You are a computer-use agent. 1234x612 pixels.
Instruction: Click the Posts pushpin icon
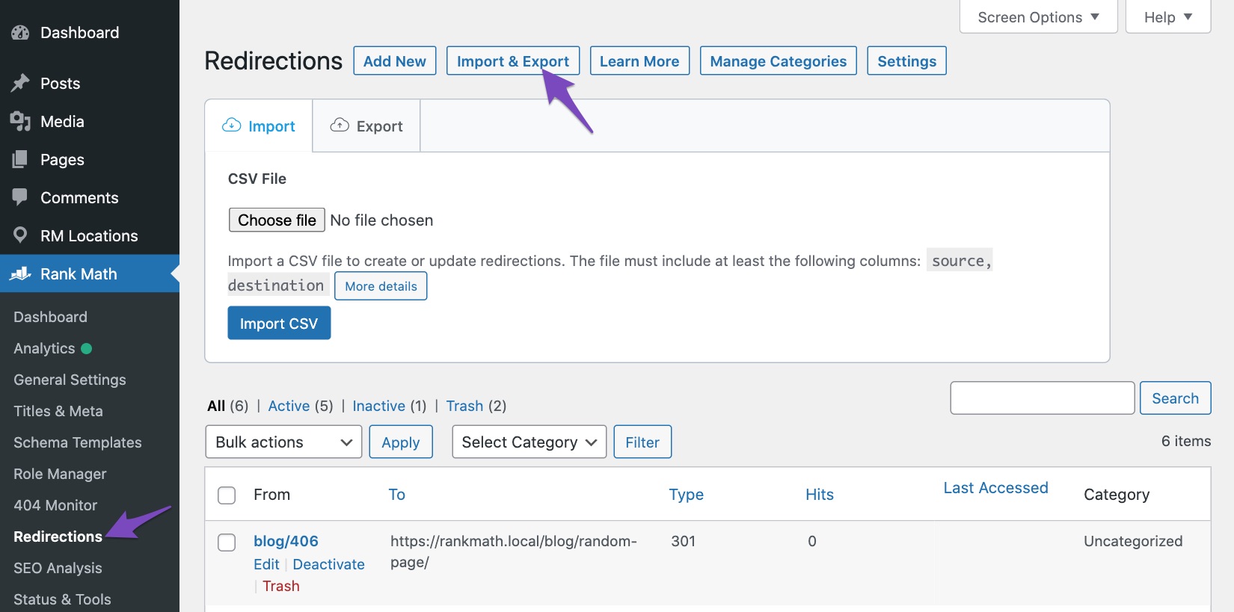coord(20,83)
